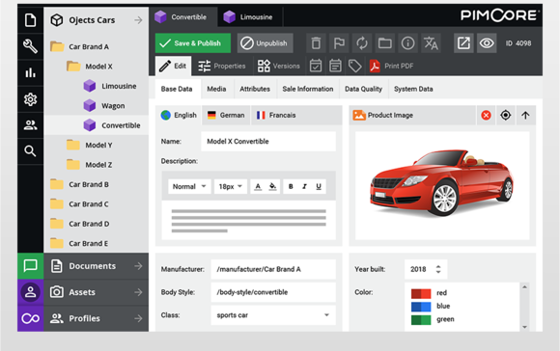Open the documents file icon in sidebar
The width and height of the screenshot is (560, 351).
click(x=30, y=19)
